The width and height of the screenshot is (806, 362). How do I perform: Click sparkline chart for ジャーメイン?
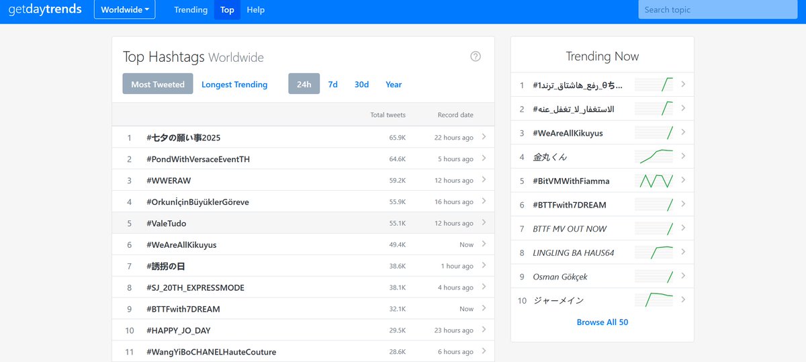pos(654,300)
